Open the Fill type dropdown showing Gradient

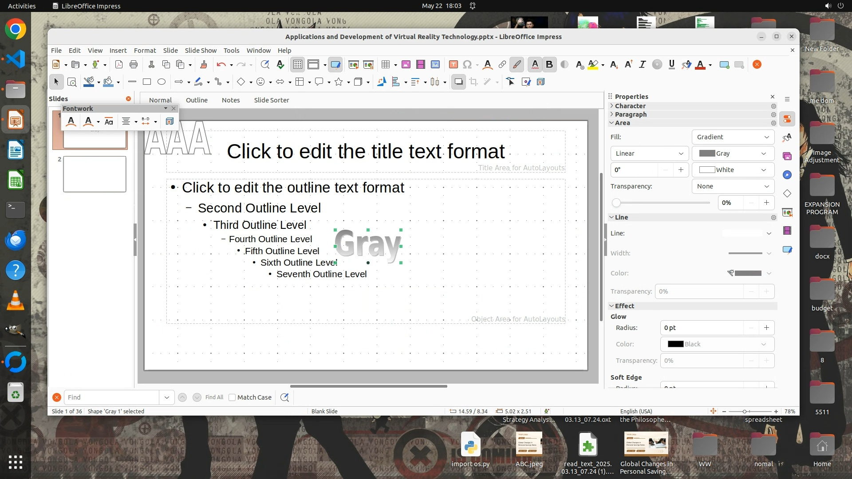(x=733, y=137)
